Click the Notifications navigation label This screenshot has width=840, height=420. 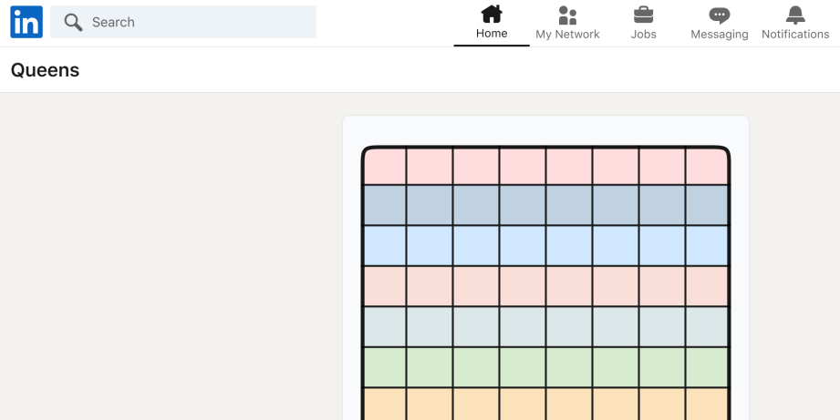click(x=795, y=35)
